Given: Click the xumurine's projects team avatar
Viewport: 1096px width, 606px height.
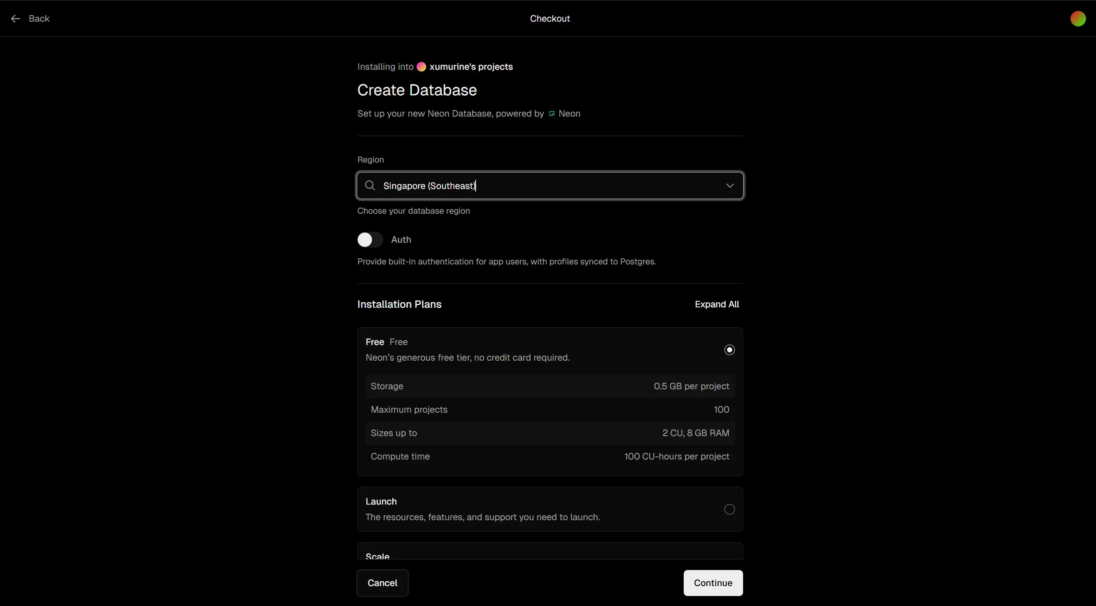Looking at the screenshot, I should tap(421, 67).
